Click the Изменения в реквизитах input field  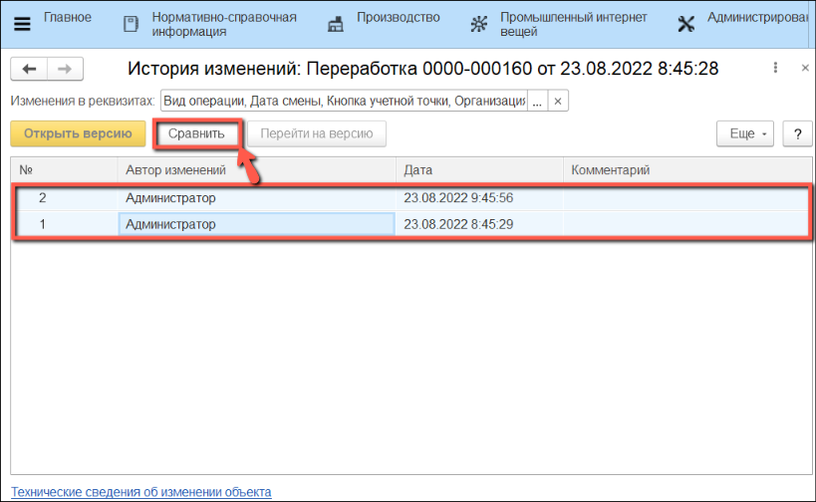(344, 102)
